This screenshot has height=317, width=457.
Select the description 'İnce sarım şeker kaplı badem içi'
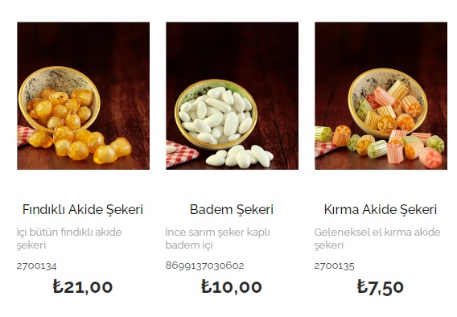[218, 239]
